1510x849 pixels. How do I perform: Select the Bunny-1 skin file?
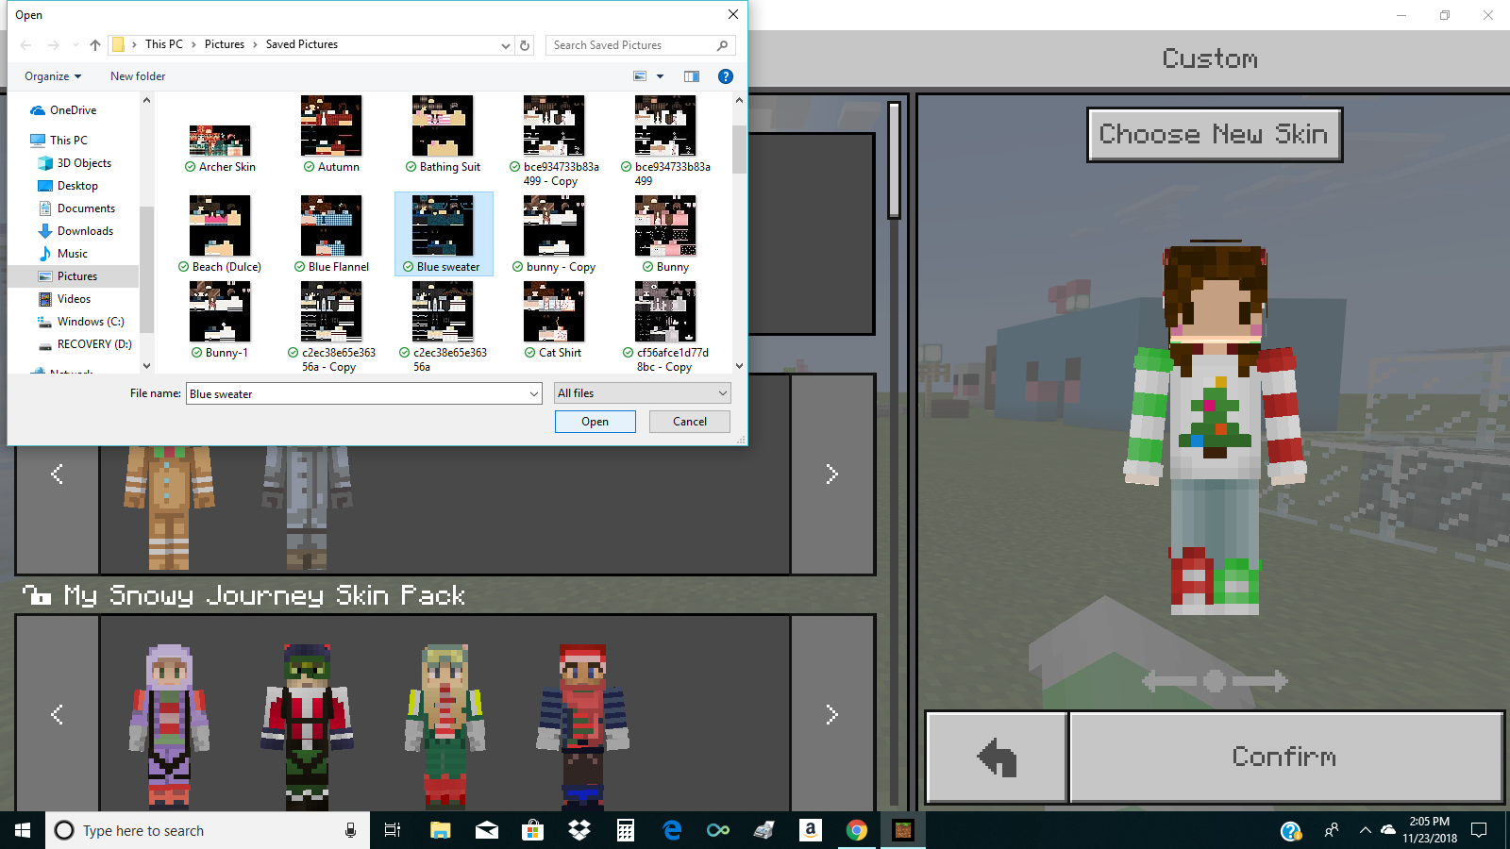coord(220,320)
